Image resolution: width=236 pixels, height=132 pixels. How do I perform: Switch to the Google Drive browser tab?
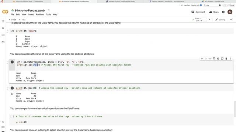click(x=213, y=1)
